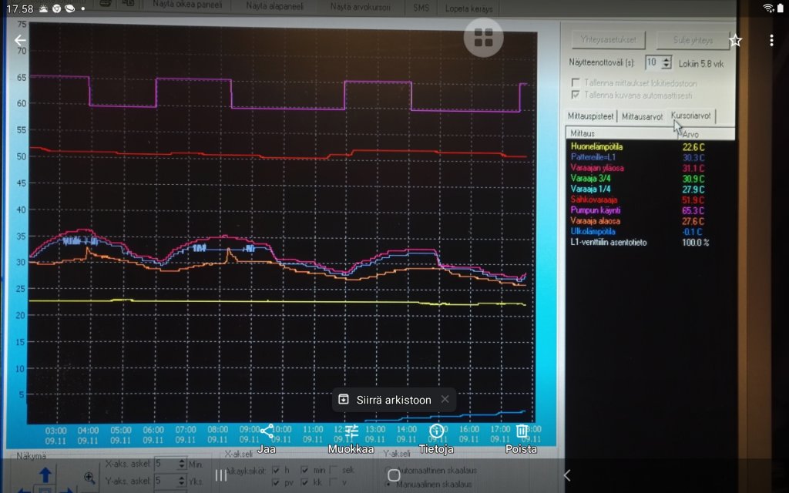Tap the Wi-Fi status icon

[x=768, y=8]
